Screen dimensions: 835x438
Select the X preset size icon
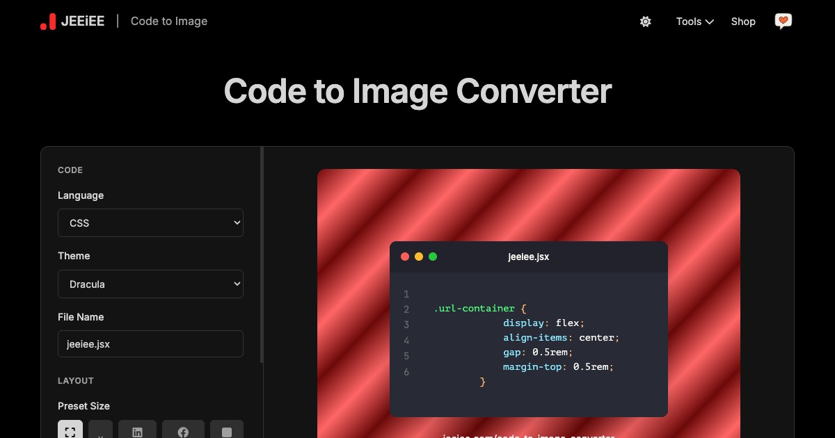tap(100, 432)
